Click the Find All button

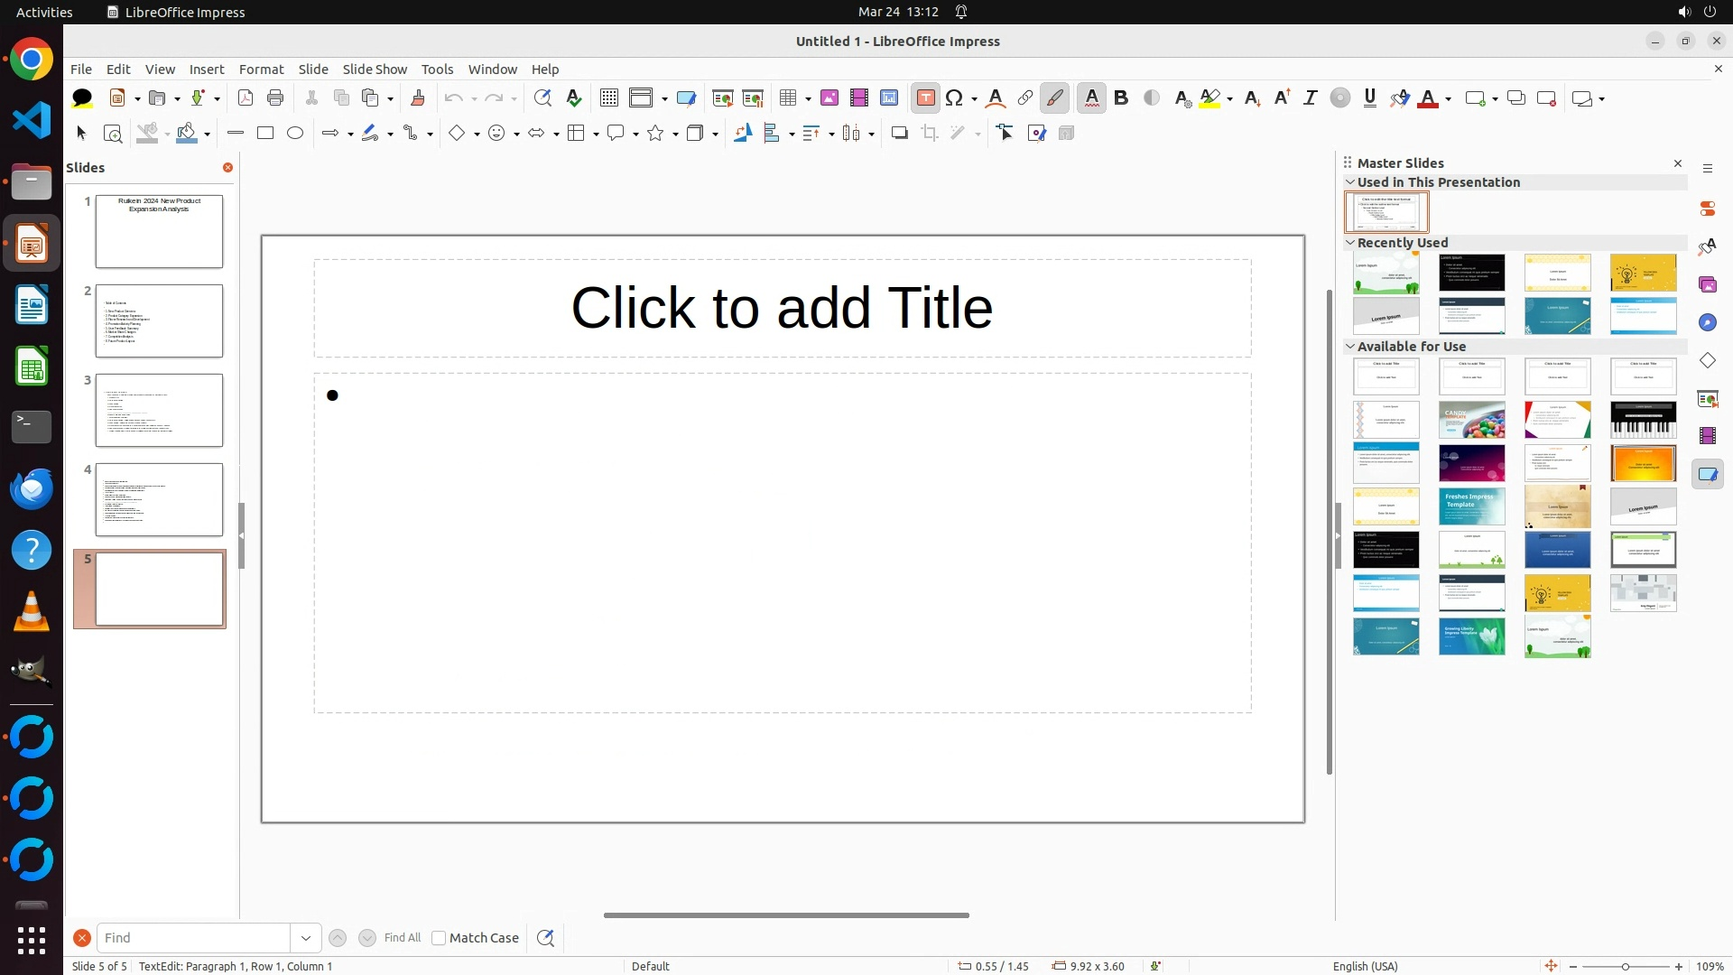pyautogui.click(x=403, y=938)
